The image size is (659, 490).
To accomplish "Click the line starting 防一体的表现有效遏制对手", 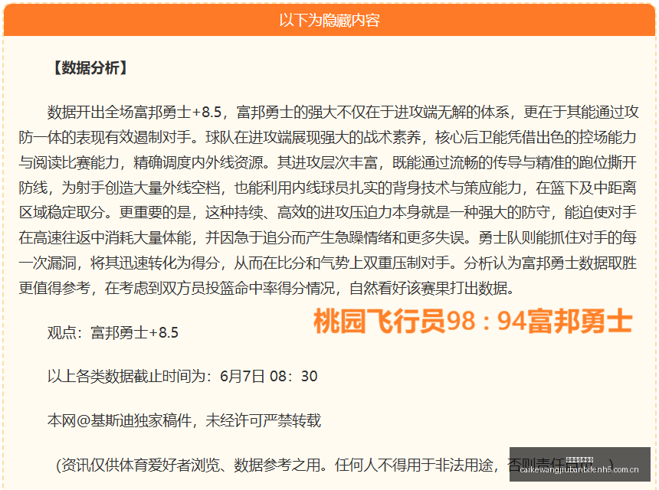I will pyautogui.click(x=327, y=137).
